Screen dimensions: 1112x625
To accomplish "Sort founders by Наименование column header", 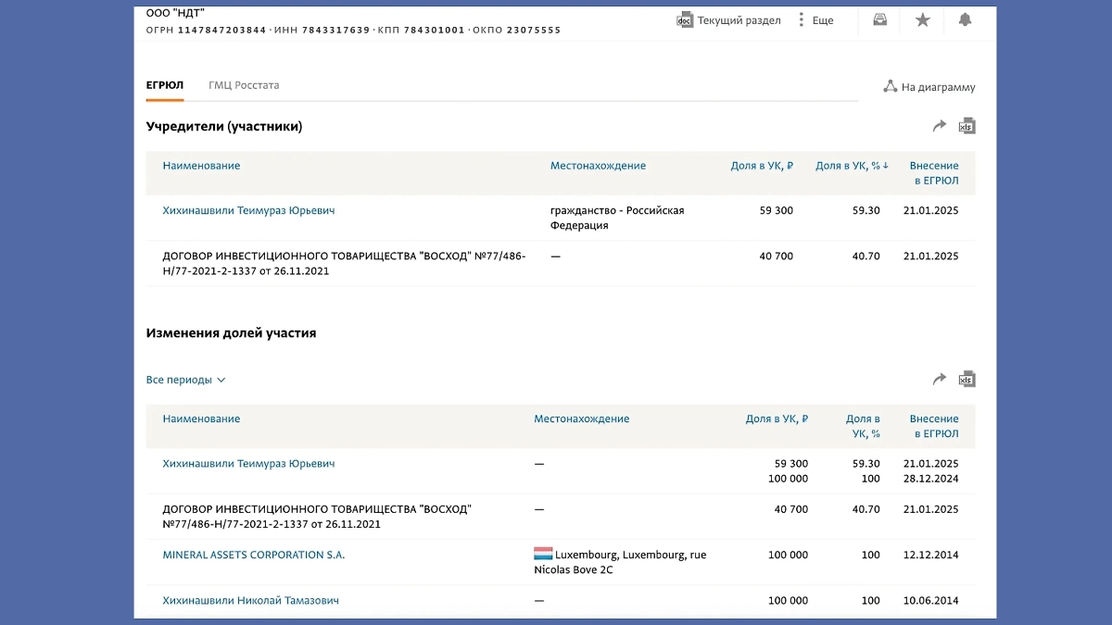I will [x=201, y=166].
